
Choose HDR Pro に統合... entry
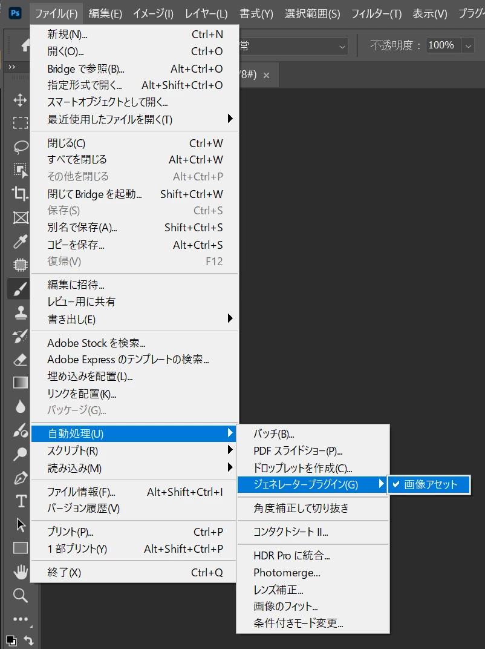click(312, 555)
